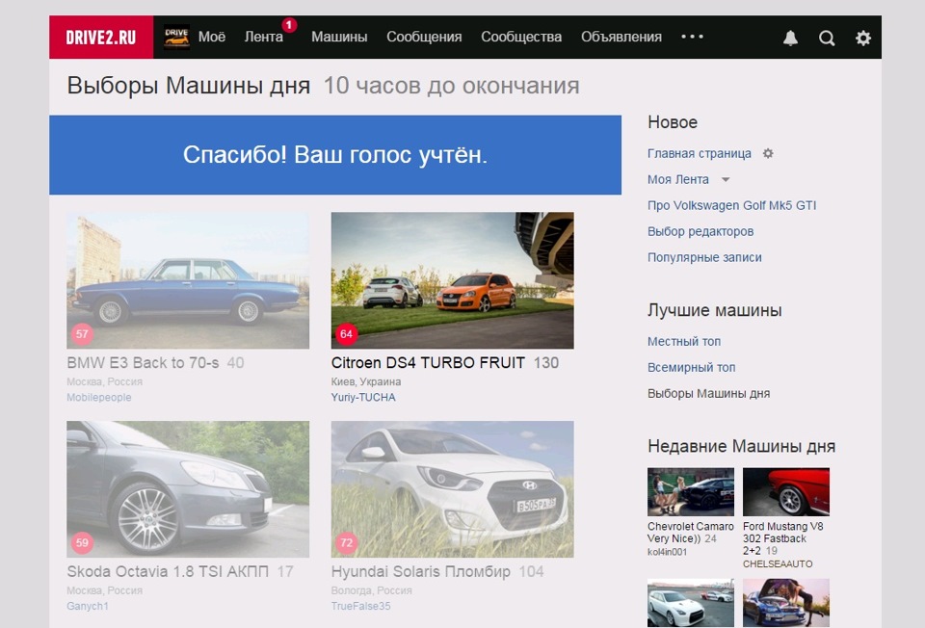Screen dimensions: 925x628
Task: Open the Выбор редакторов link
Action: click(700, 231)
